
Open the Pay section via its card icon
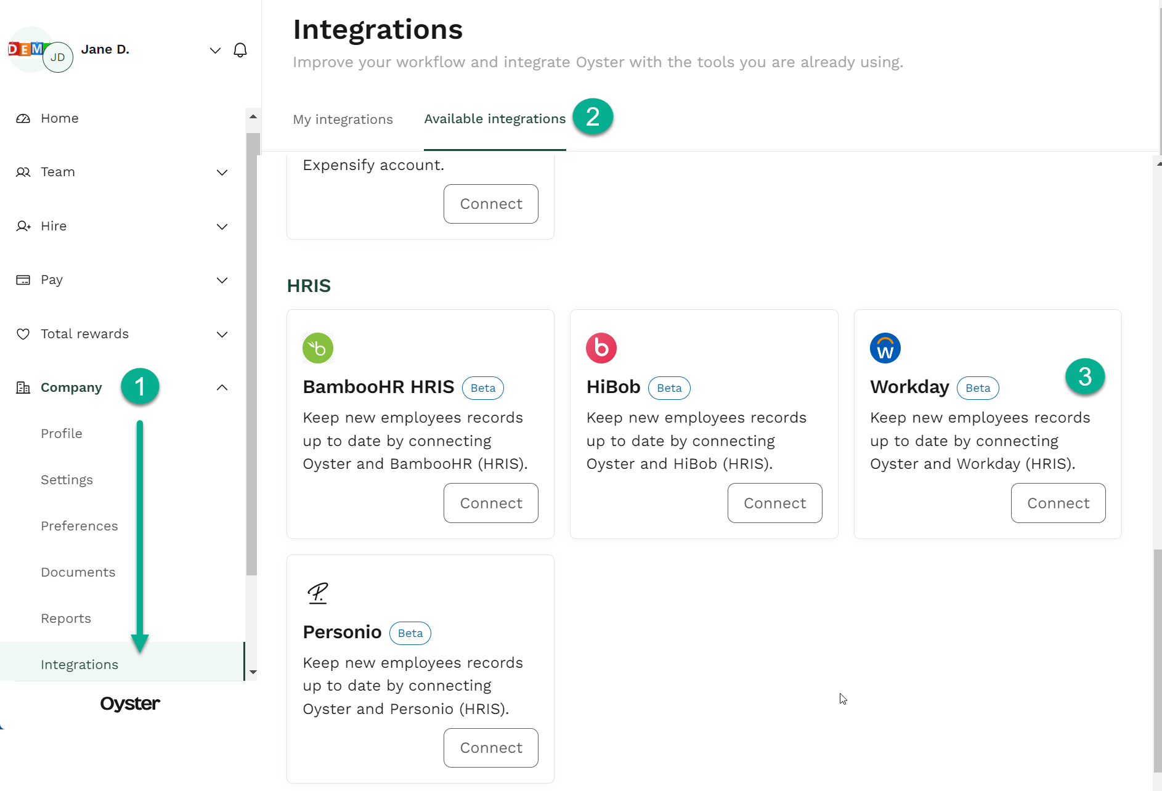tap(23, 280)
